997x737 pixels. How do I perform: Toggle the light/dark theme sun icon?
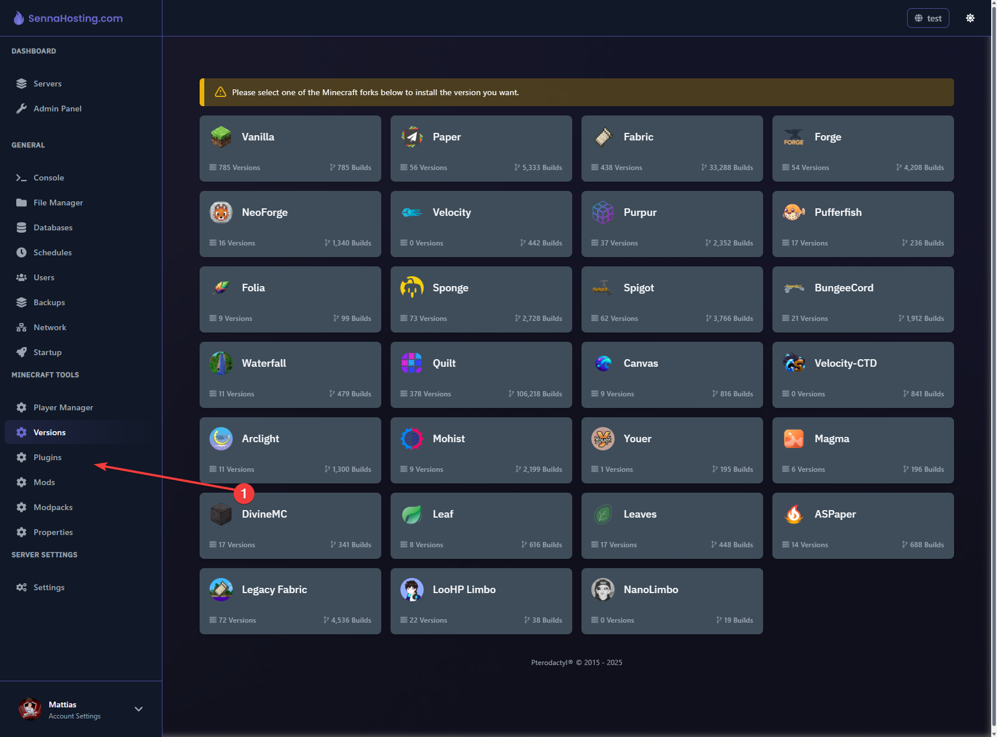970,18
